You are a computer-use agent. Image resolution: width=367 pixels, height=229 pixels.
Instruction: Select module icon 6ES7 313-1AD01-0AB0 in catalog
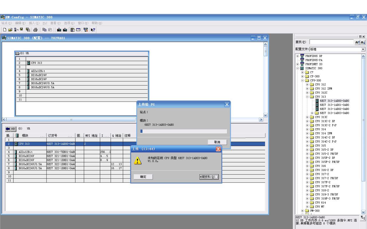(x=317, y=105)
